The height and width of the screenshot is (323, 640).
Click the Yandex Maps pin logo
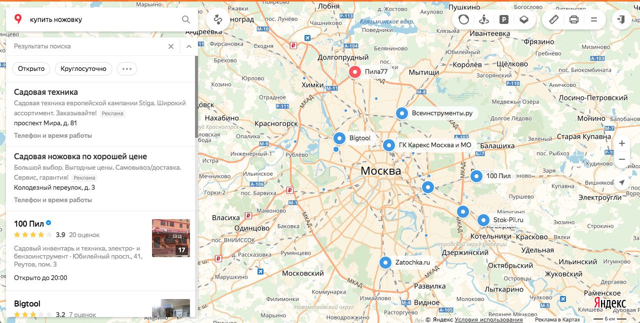point(18,19)
